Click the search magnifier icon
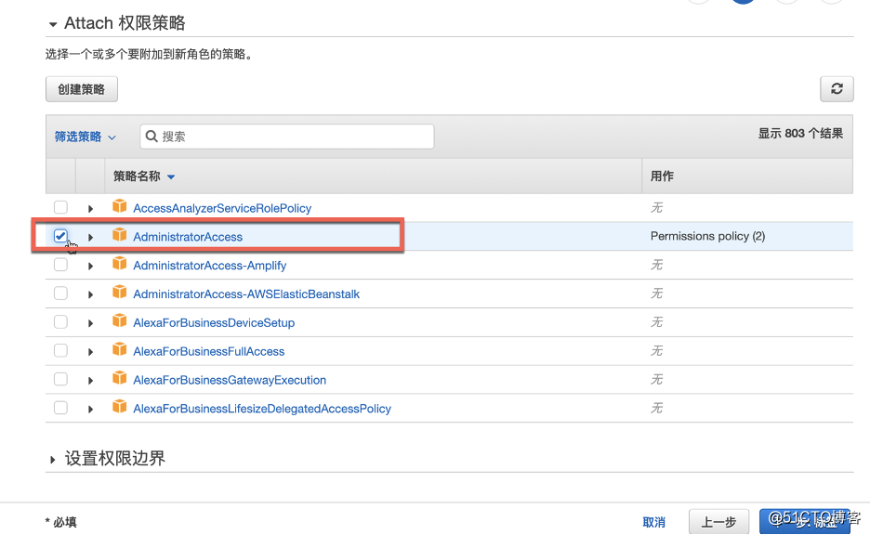Viewport: 870px width, 535px height. tap(152, 136)
